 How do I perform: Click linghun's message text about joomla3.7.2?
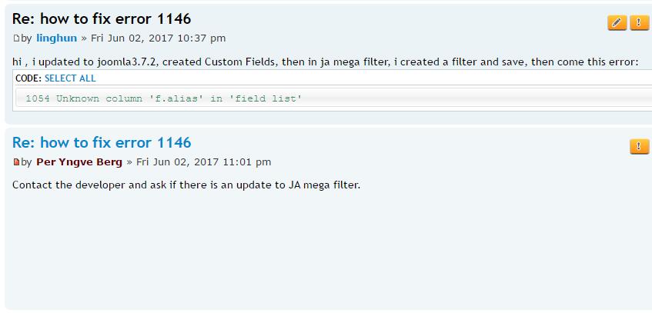325,62
